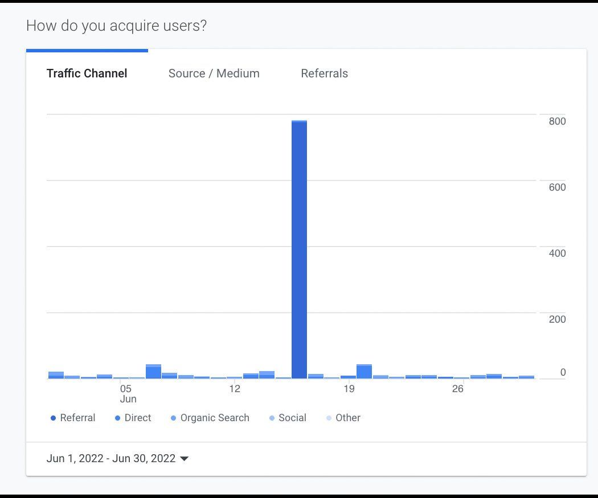Viewport: 598px width, 498px height.
Task: Toggle the Social legend label
Action: click(x=292, y=418)
